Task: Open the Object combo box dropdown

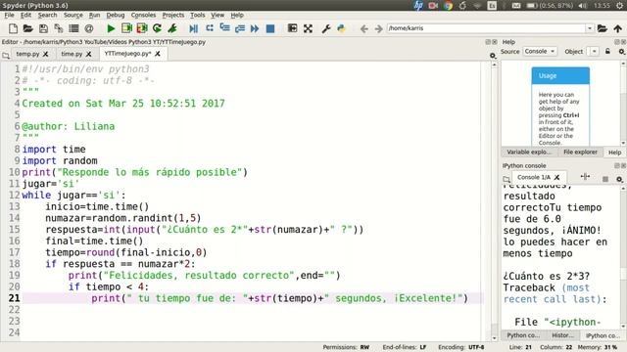Action: tap(595, 52)
